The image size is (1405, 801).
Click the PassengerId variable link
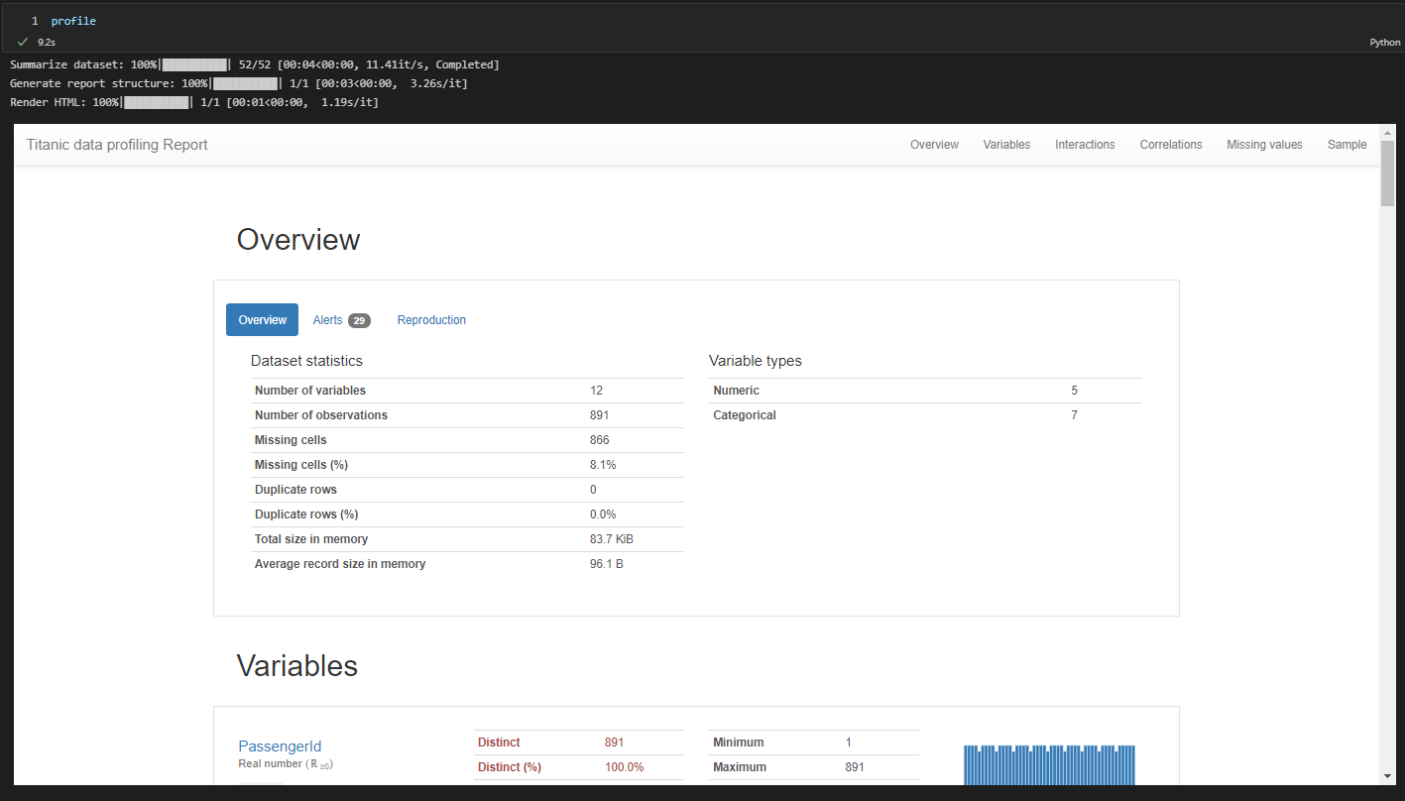[x=280, y=745]
